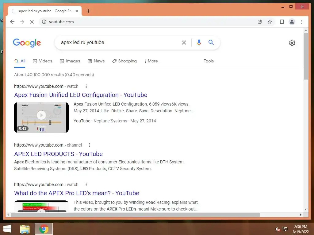This screenshot has width=314, height=235.
Task: Switch to the Videos results tab
Action: click(x=42, y=61)
